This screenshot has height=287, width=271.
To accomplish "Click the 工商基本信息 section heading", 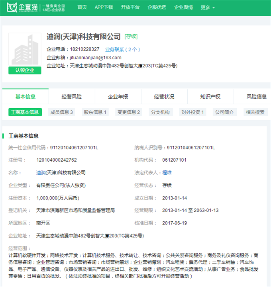I will point(24,136).
